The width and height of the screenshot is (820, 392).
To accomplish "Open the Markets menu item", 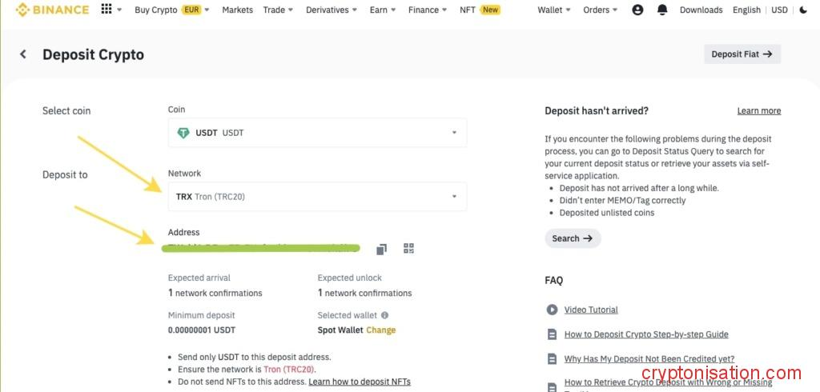I will click(x=237, y=10).
